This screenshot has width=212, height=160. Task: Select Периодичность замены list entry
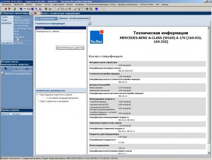coord(47,31)
